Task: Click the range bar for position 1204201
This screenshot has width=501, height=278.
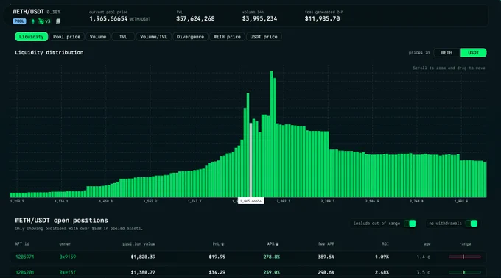Action: pyautogui.click(x=465, y=272)
